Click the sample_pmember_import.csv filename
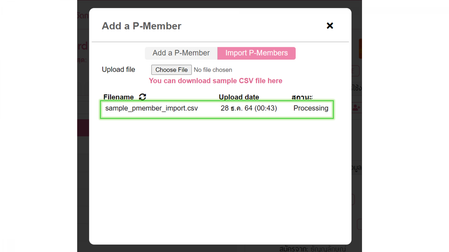Viewport: 449px width, 252px height. pos(152,108)
